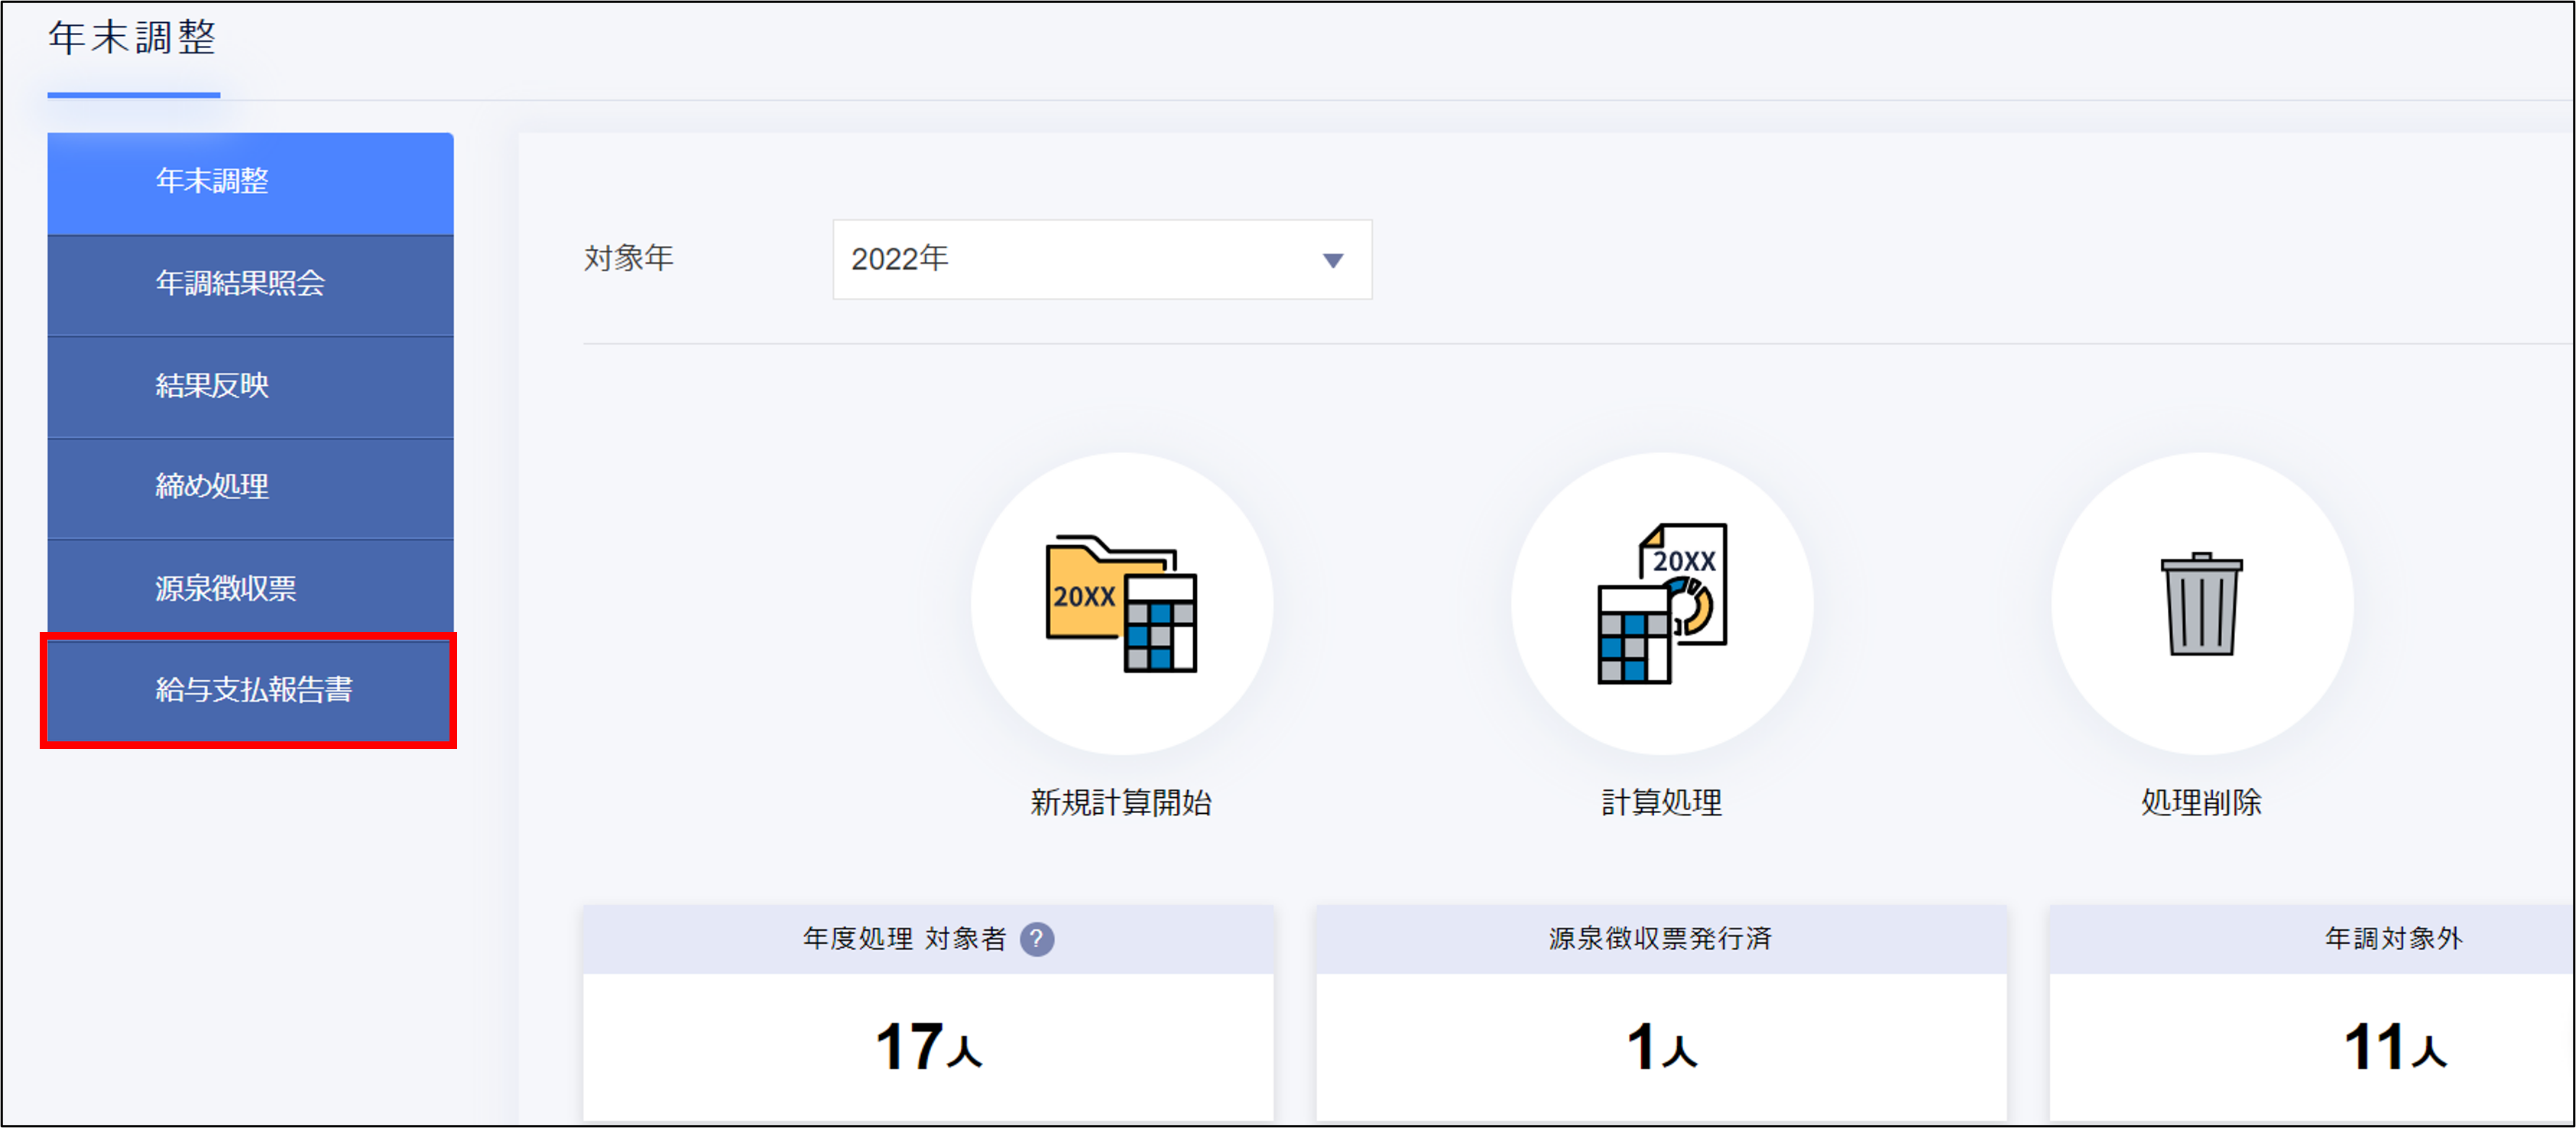Click the 処理削除 trash can icon
The width and height of the screenshot is (2576, 1128).
(x=2201, y=603)
